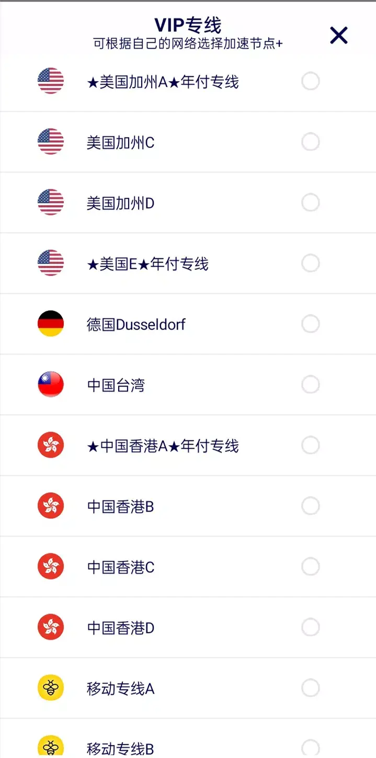Viewport: 376px width, 758px height.
Task: Click the Hong Kong flag icon beside 中国香港D
Action: [x=50, y=627]
